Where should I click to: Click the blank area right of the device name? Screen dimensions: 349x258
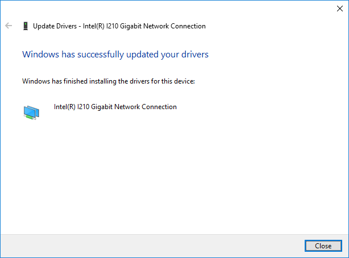click(261, 107)
